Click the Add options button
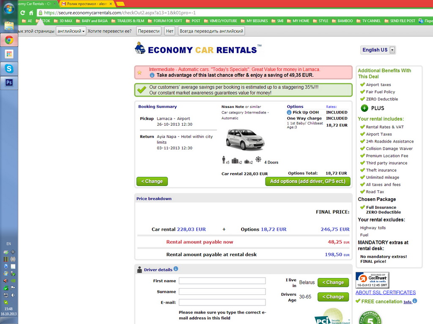Screen dimensions: 433x324 (x=308, y=181)
